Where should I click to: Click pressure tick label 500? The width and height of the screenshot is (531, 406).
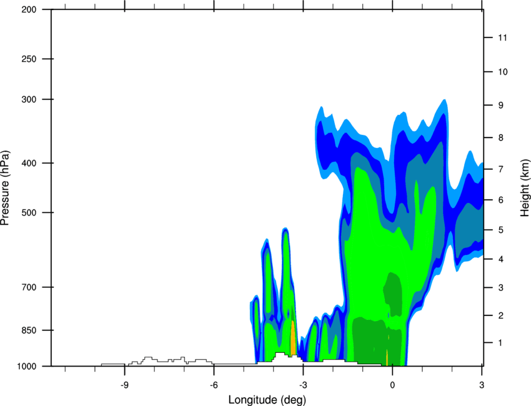pyautogui.click(x=29, y=212)
